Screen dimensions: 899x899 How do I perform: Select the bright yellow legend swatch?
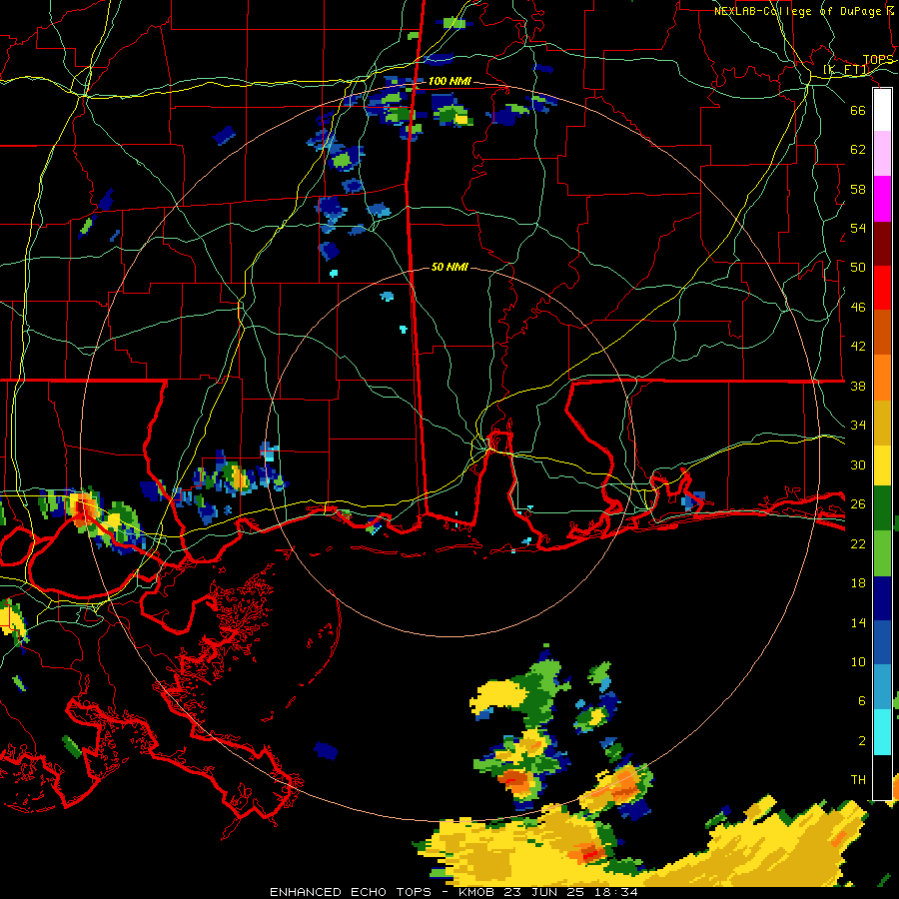tap(882, 465)
